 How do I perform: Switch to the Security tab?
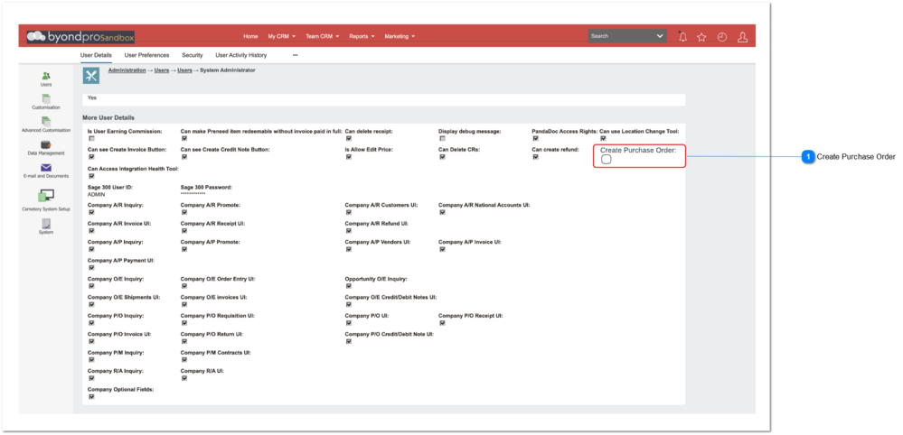[x=193, y=55]
